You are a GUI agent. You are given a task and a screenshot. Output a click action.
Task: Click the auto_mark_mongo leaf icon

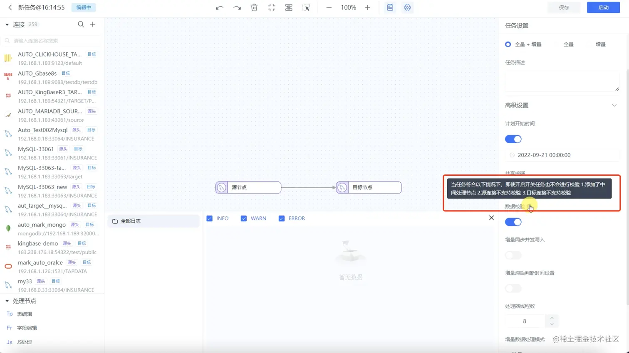pos(8,228)
